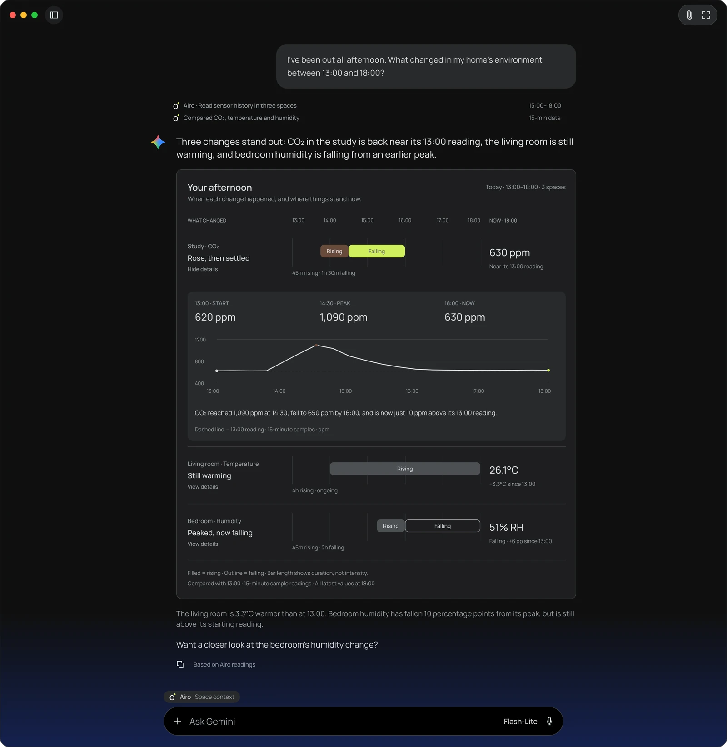Screen dimensions: 727x747
Task: Click Peaked, now falling label
Action: tap(220, 533)
